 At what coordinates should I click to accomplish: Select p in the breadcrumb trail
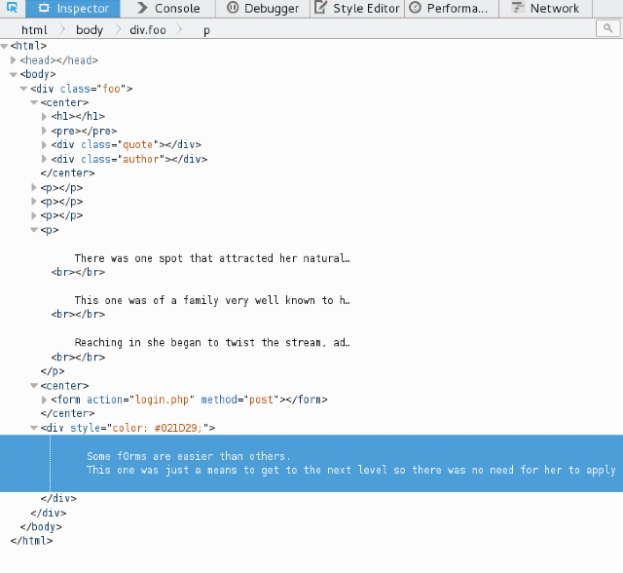pos(206,30)
